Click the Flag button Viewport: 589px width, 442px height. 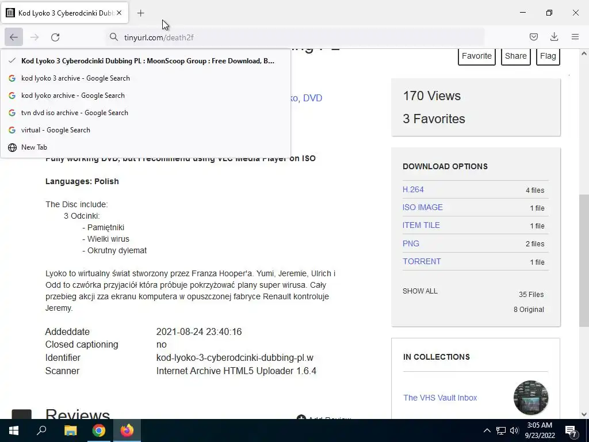click(548, 56)
